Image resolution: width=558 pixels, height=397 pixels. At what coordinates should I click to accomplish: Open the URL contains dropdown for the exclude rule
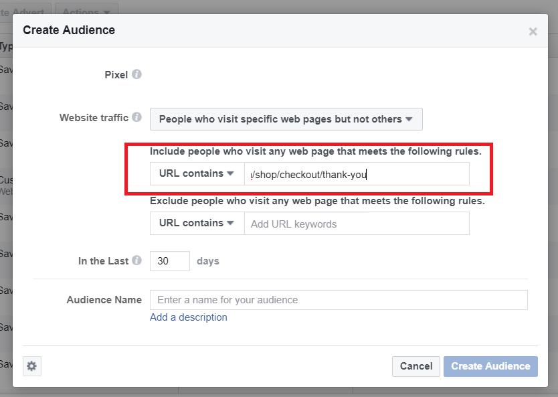(x=196, y=222)
